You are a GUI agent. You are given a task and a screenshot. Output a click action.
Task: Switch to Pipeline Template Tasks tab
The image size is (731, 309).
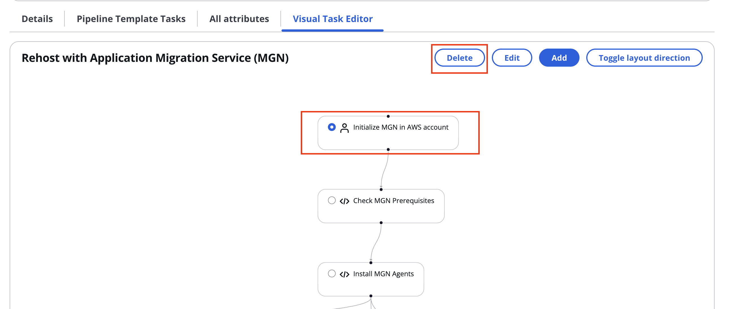coord(131,19)
